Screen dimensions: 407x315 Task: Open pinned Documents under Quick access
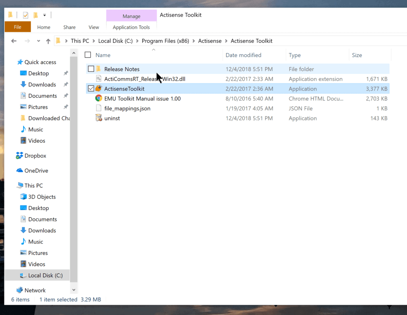[x=43, y=96]
